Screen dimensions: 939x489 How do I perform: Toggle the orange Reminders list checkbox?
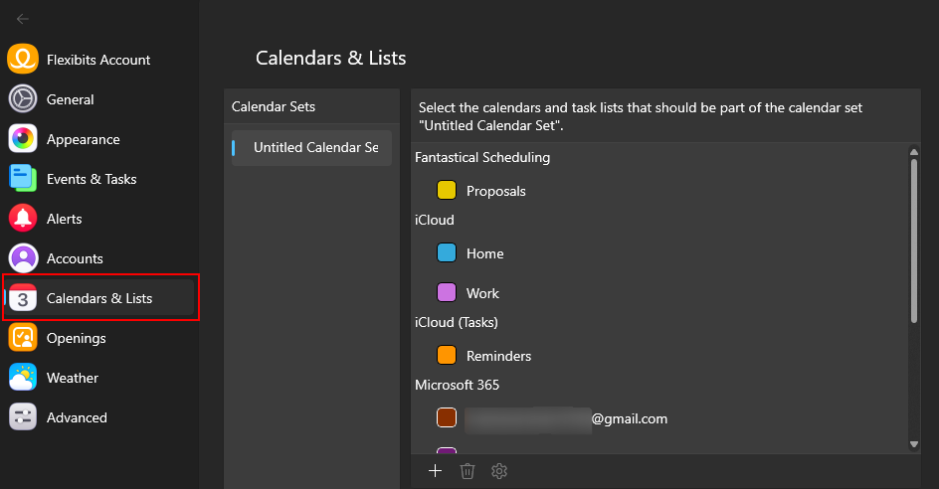[x=447, y=355]
